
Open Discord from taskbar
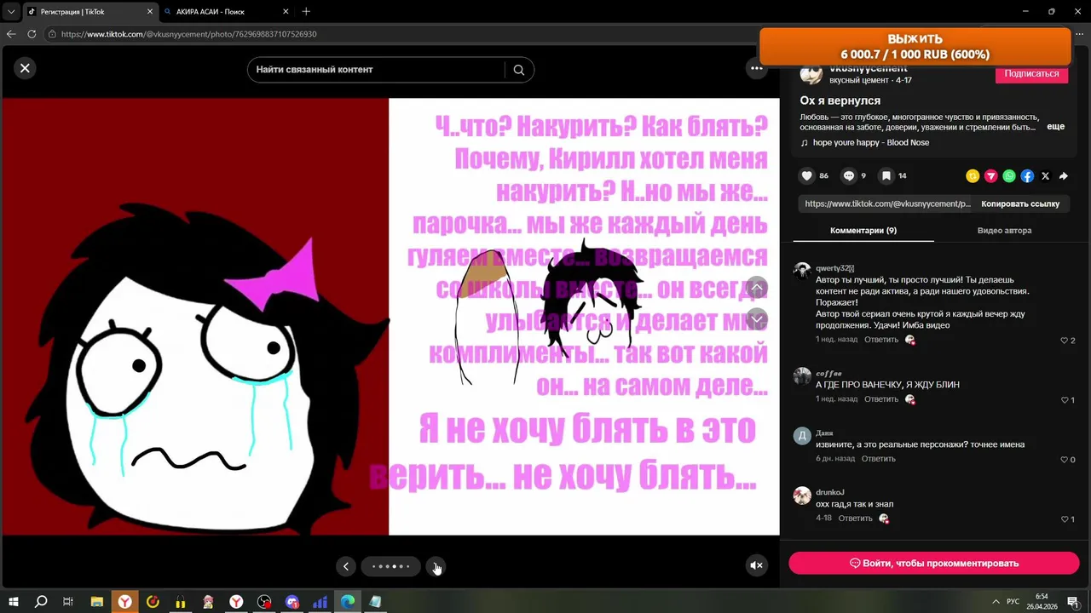pos(292,602)
